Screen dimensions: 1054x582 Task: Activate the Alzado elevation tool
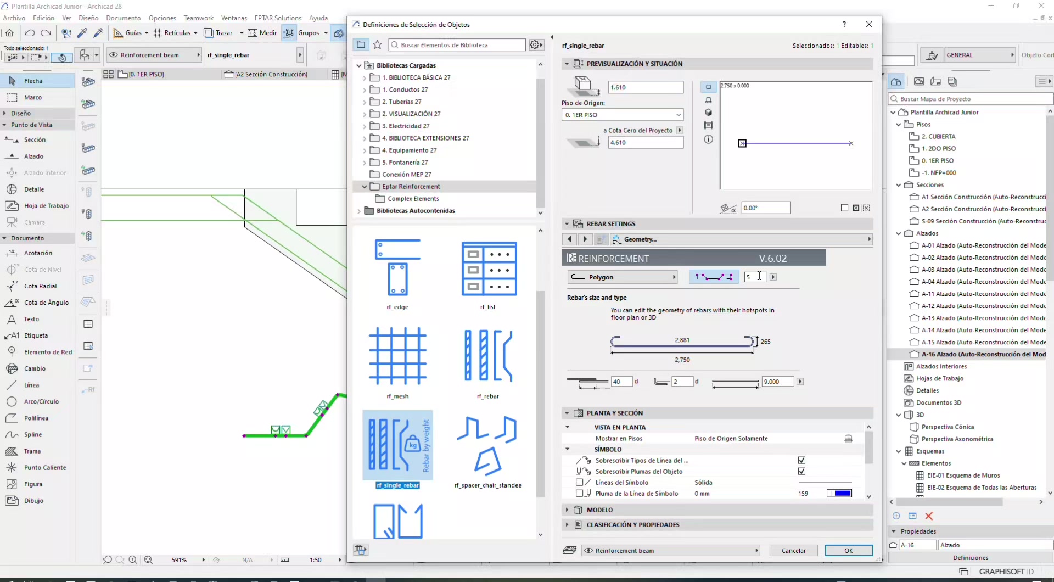tap(37, 156)
